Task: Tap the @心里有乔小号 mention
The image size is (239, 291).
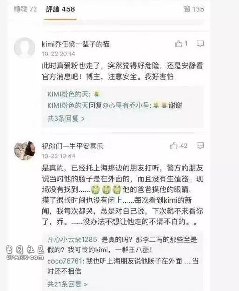Action: coord(126,106)
